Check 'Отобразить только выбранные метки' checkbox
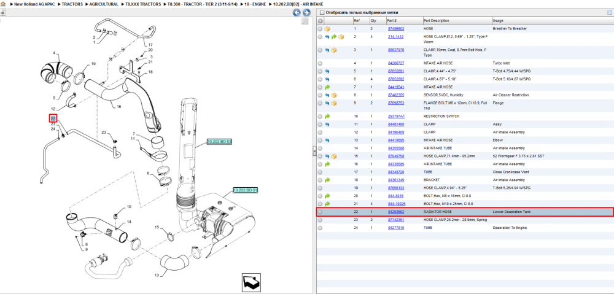 322,12
